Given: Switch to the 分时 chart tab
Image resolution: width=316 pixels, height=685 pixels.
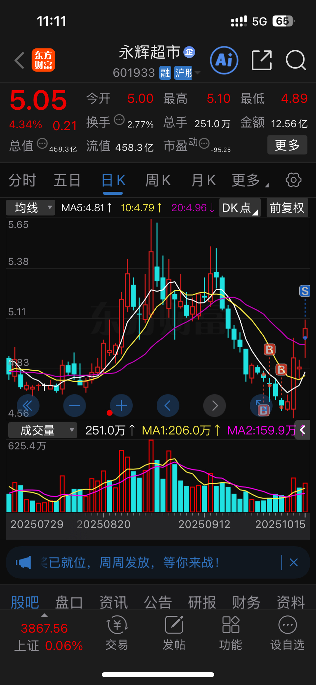Looking at the screenshot, I should pyautogui.click(x=22, y=181).
